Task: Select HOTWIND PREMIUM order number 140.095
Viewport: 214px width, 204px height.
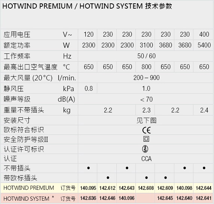Action: tap(88, 188)
